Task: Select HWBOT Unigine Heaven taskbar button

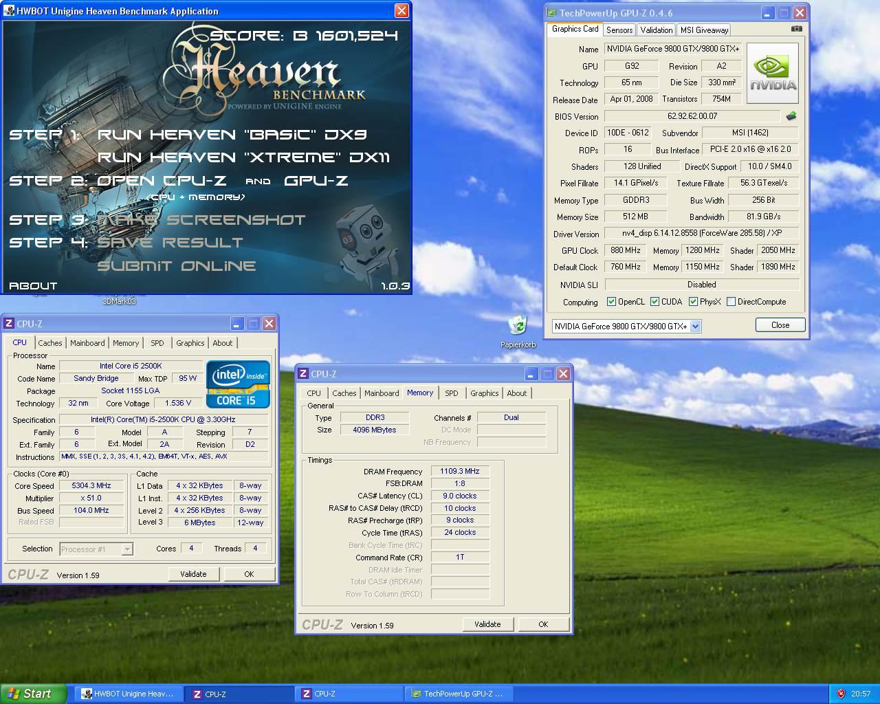Action: tap(129, 694)
